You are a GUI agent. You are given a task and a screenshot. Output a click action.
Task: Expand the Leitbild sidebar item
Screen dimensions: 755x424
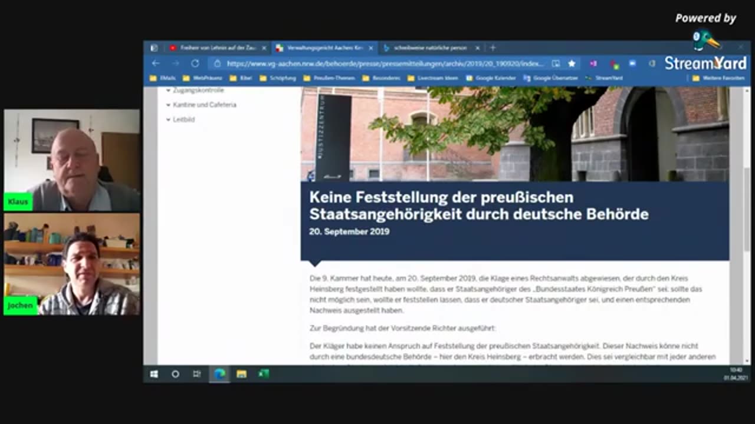(x=180, y=120)
